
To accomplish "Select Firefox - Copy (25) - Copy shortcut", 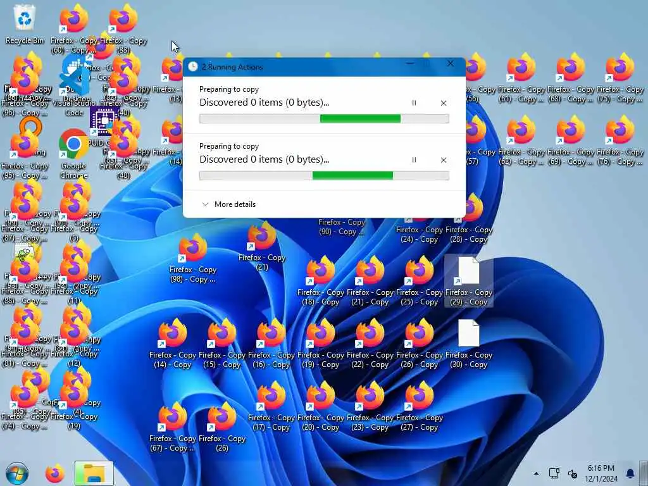I will coord(419,281).
